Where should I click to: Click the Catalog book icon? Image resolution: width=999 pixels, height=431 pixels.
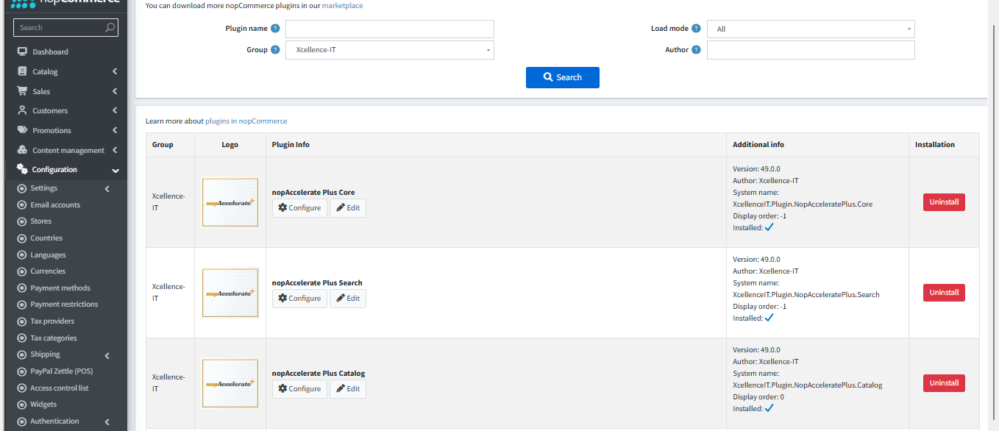(22, 72)
